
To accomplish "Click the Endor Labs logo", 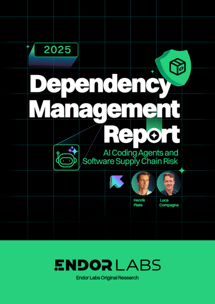I will (107, 265).
